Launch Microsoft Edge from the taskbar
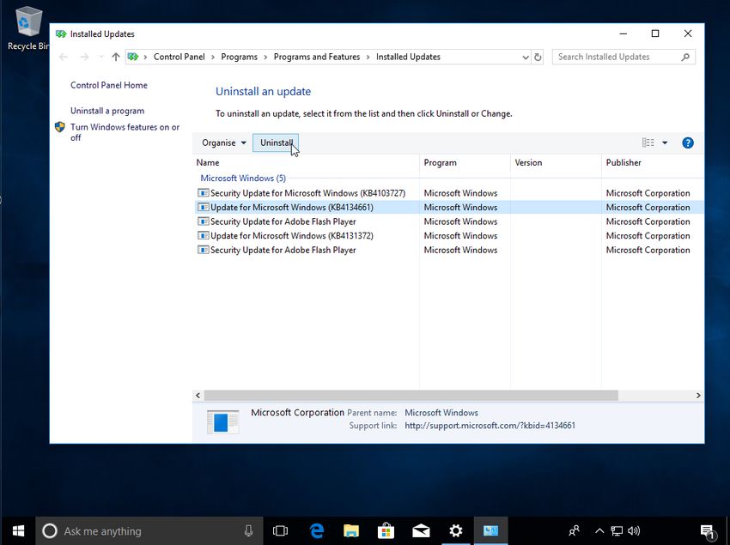The image size is (730, 545). point(317,530)
